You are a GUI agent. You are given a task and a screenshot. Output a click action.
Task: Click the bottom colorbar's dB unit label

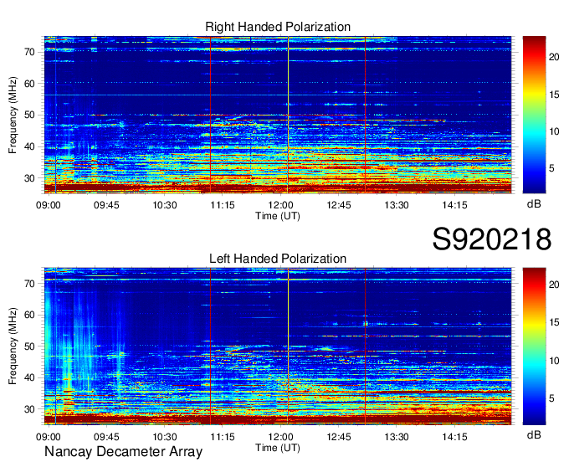coord(534,435)
